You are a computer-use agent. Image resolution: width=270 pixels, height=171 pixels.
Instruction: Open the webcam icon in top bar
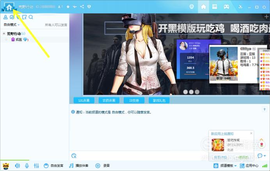(x=192, y=7)
